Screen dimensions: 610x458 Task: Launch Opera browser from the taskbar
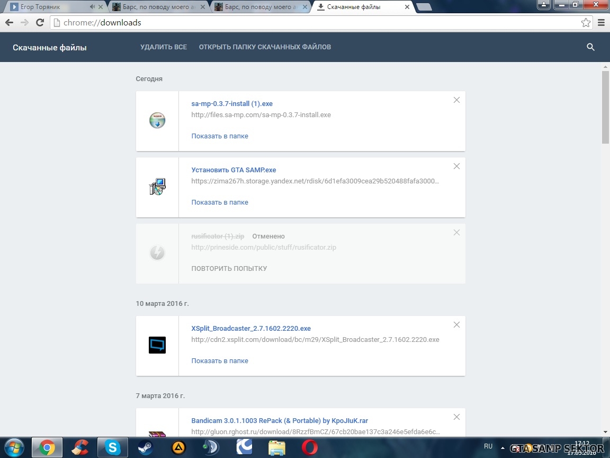[x=310, y=447]
